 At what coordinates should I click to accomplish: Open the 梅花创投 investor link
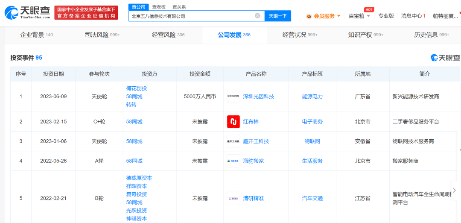[x=136, y=88]
